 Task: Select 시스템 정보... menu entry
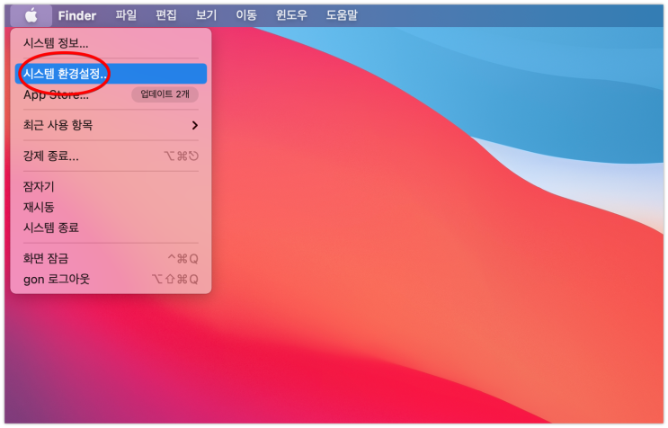(x=111, y=43)
